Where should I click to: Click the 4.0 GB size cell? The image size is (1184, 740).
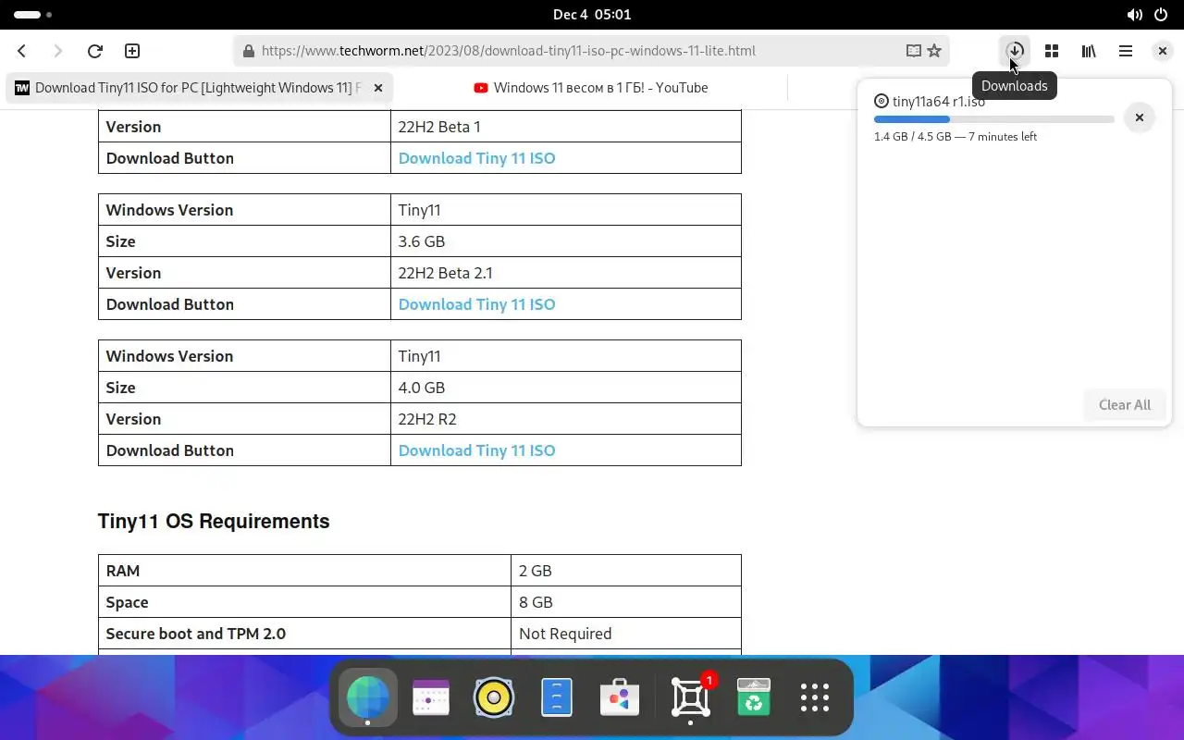(566, 388)
